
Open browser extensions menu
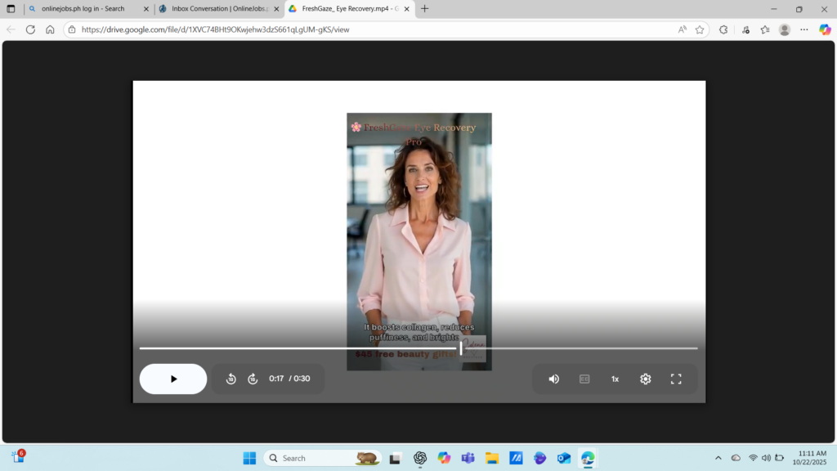click(723, 29)
